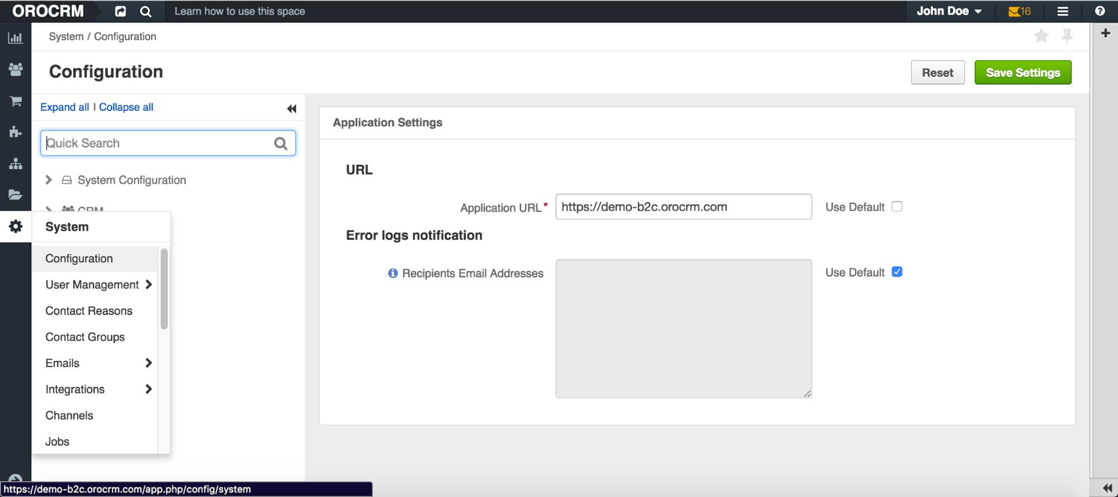This screenshot has width=1118, height=497.
Task: Expand right sidebar with bottom double arrow
Action: click(1106, 488)
